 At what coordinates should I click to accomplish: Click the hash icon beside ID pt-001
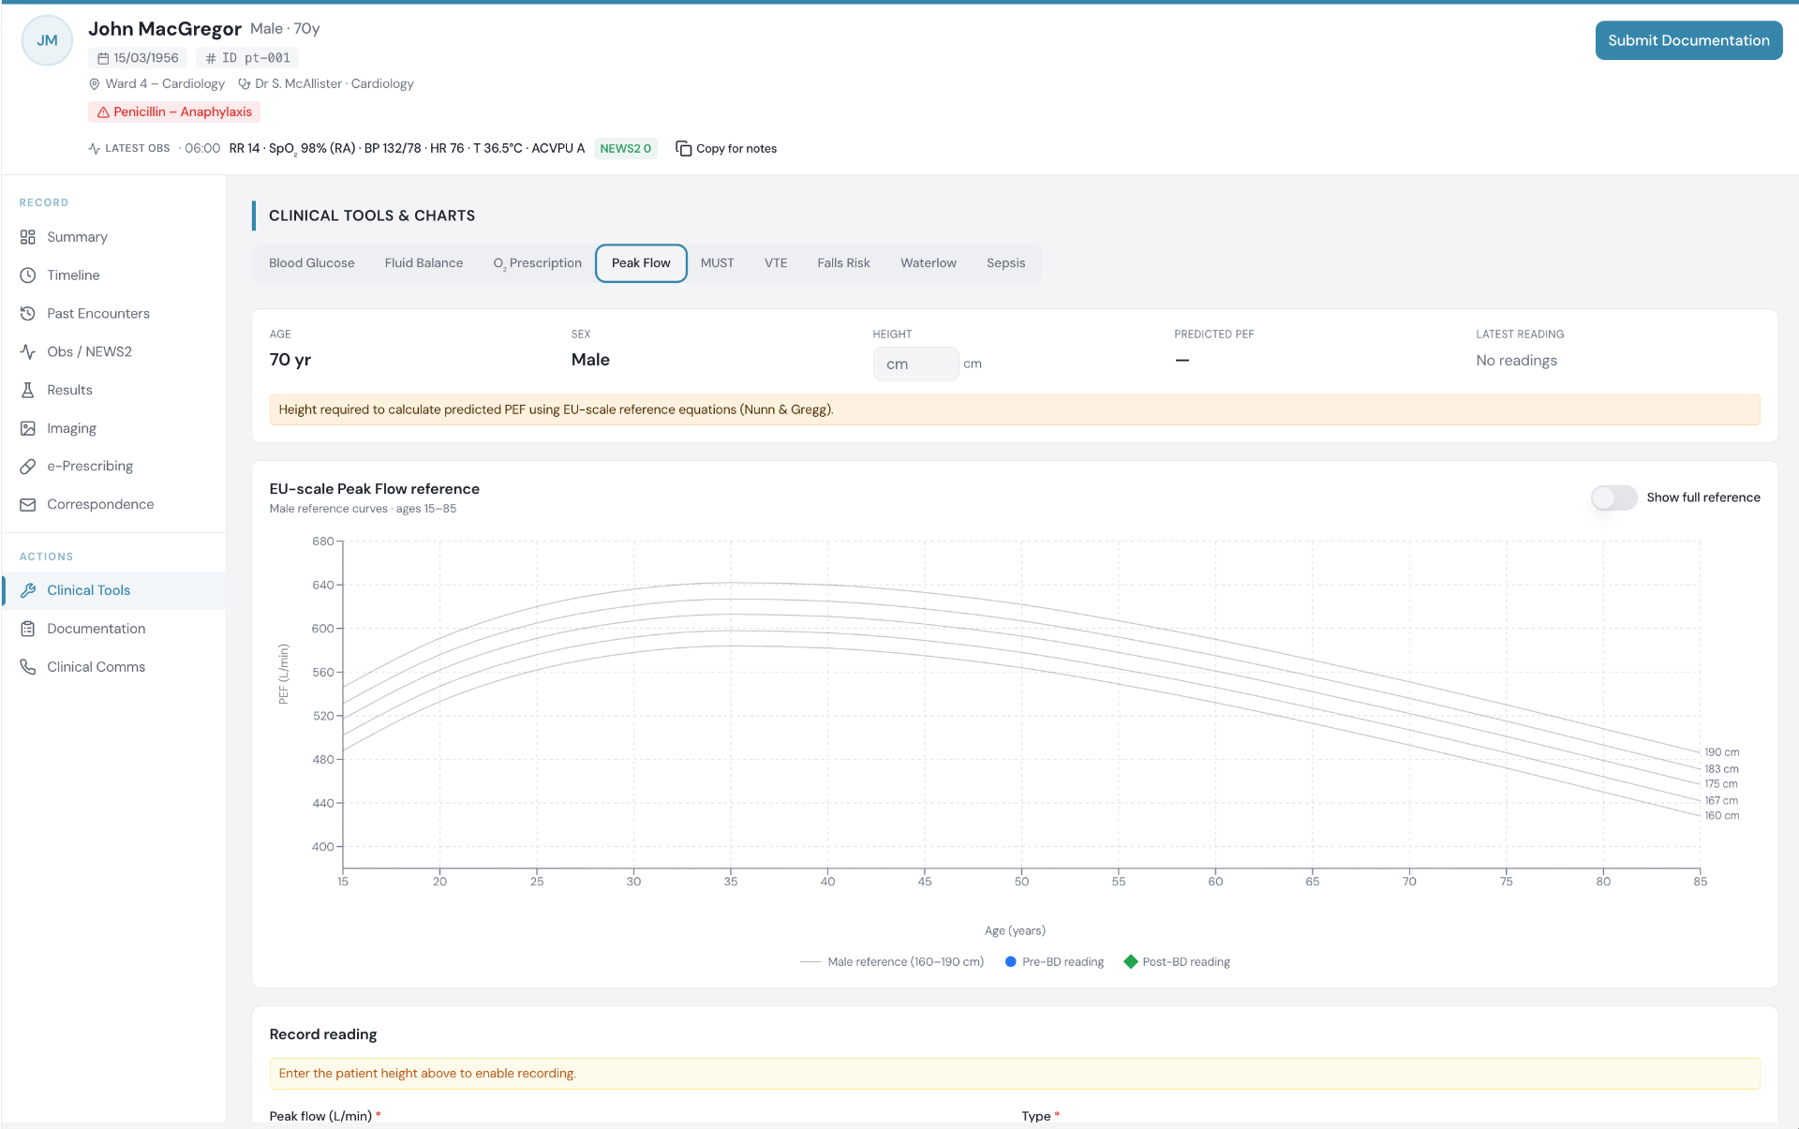click(211, 58)
